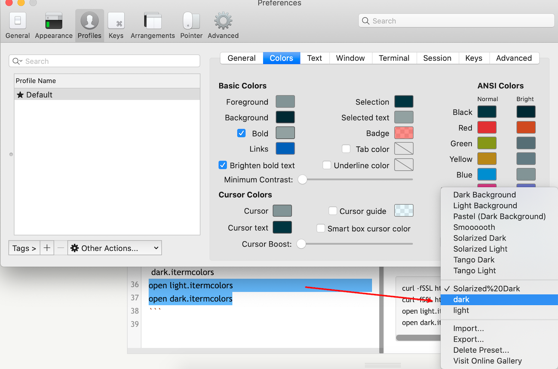Switch to the Colors tab
This screenshot has width=558, height=369.
click(282, 58)
